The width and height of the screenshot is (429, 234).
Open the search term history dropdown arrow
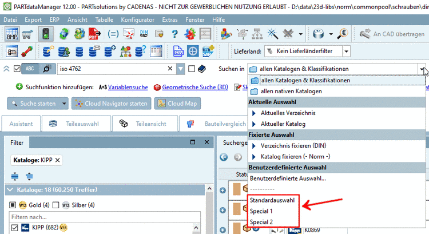coord(181,69)
